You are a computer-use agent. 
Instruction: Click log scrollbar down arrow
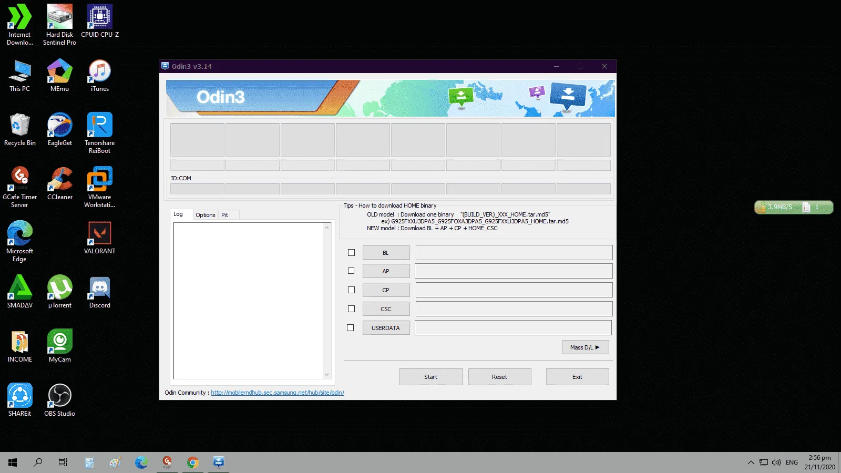click(327, 375)
